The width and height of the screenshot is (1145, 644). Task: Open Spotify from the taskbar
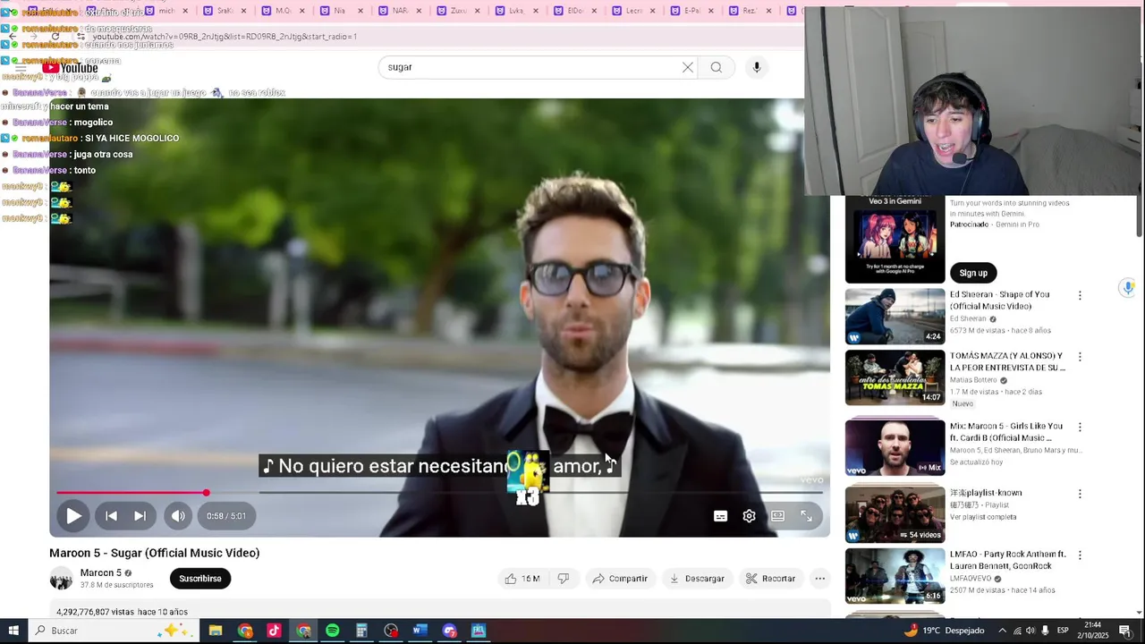(x=332, y=631)
